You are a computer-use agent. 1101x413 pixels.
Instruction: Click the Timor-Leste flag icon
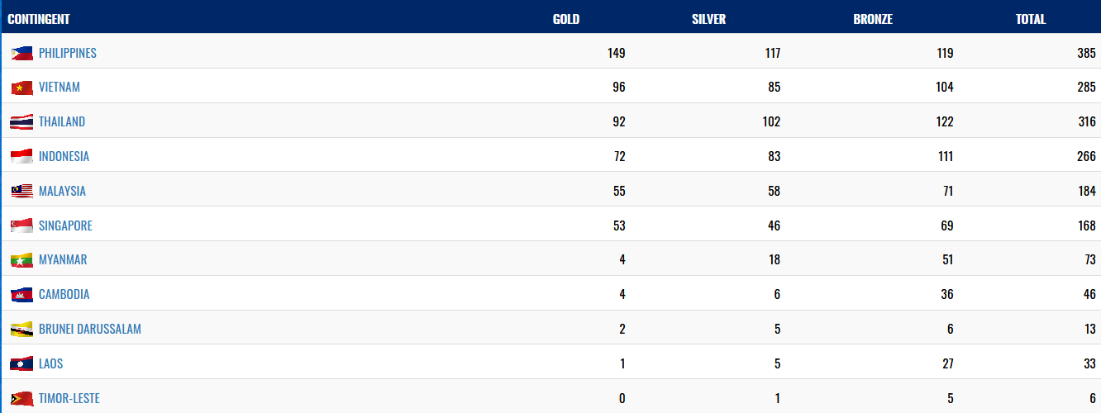coord(22,399)
